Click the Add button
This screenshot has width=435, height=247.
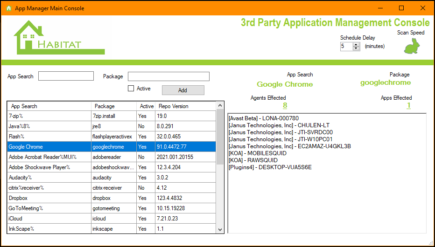point(183,90)
